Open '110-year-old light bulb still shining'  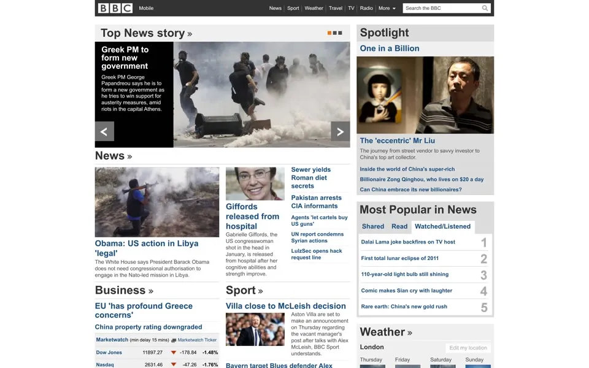(x=404, y=275)
